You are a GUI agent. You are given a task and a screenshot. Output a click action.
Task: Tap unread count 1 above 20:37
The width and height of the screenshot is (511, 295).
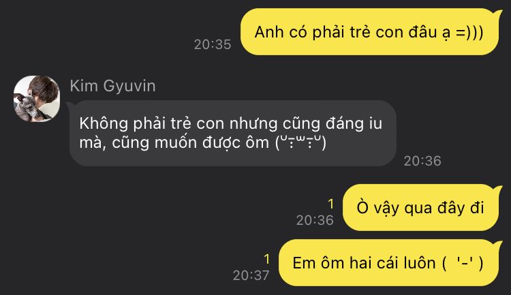(x=267, y=259)
